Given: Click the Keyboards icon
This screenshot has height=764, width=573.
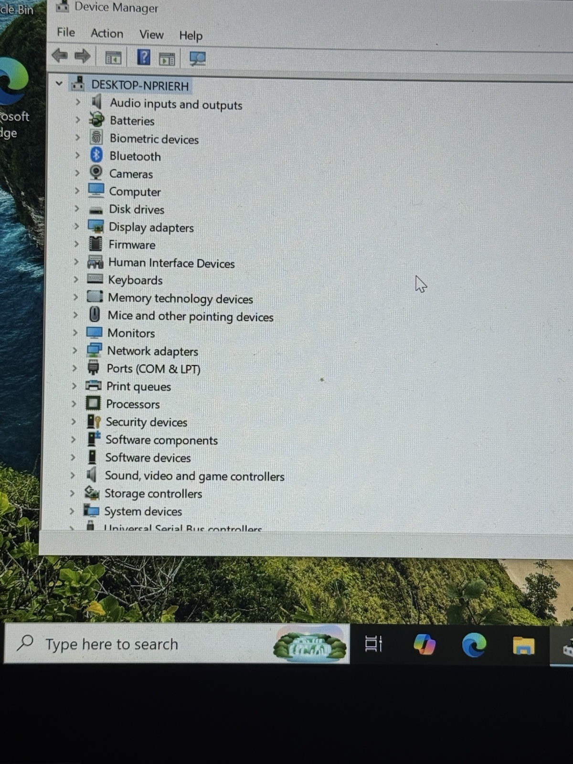Looking at the screenshot, I should click(x=95, y=279).
